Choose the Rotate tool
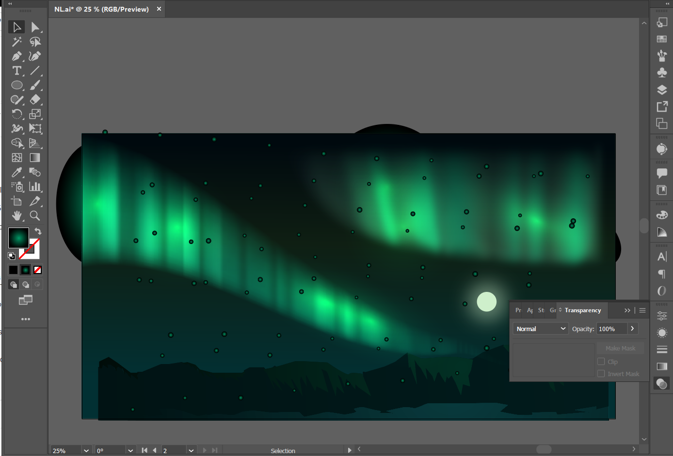673x456 pixels. [16, 114]
